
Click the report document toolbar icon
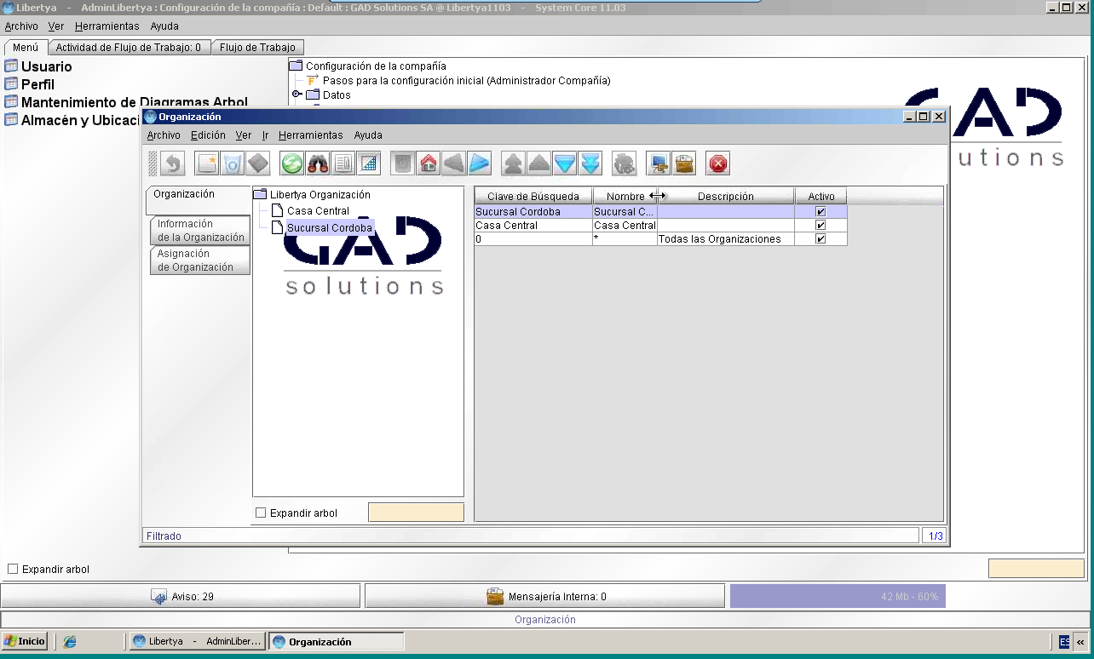coord(343,163)
